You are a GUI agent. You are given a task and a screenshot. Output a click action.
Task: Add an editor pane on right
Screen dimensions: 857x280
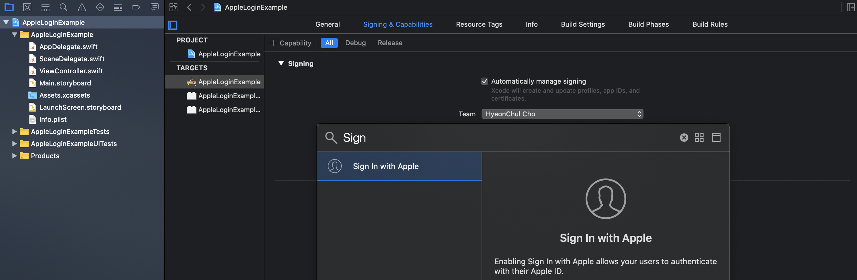click(x=850, y=7)
